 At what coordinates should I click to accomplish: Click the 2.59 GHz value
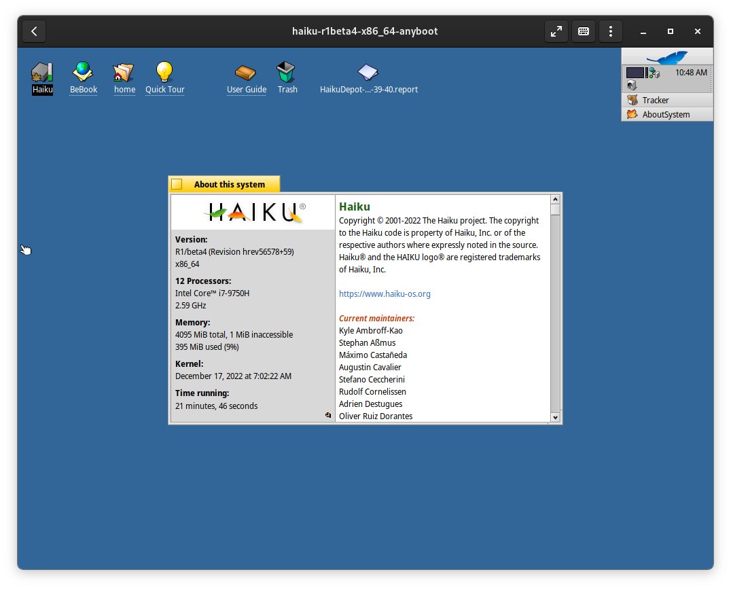click(191, 306)
